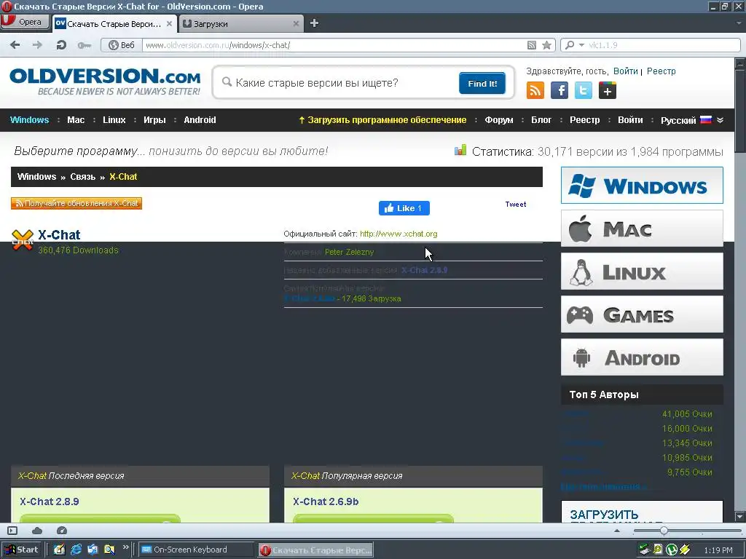Select Mac in the nav bar
Viewport: 746px width, 559px height.
tap(76, 120)
